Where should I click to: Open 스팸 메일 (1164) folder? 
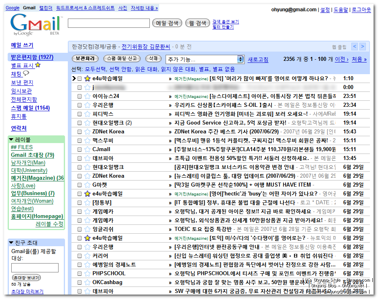30,108
